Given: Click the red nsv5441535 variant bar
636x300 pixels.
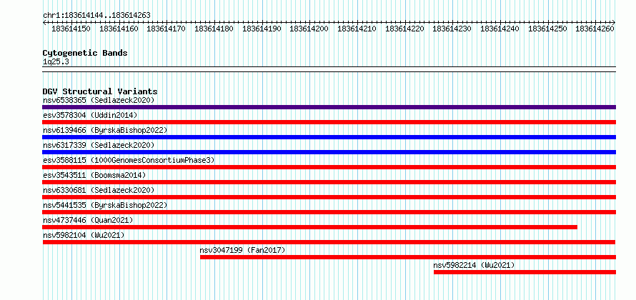Looking at the screenshot, I should click(x=329, y=212).
